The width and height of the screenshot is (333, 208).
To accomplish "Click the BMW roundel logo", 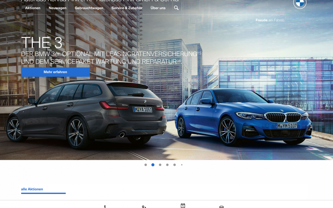I will click(x=300, y=3).
